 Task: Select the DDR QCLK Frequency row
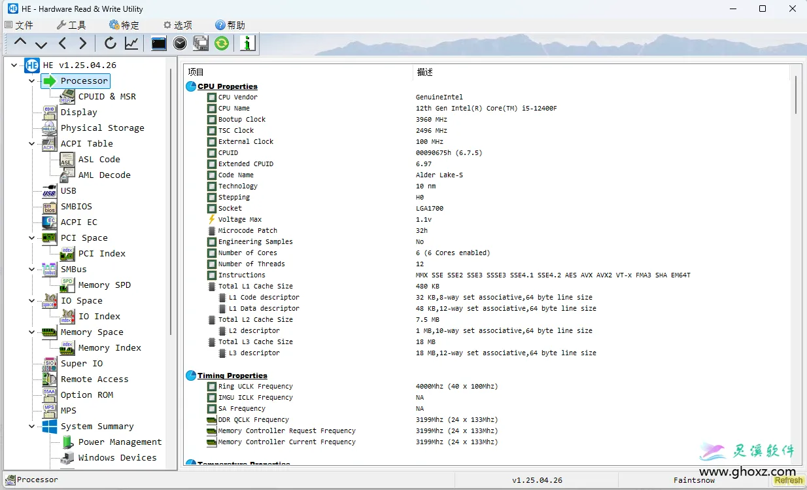click(x=487, y=420)
